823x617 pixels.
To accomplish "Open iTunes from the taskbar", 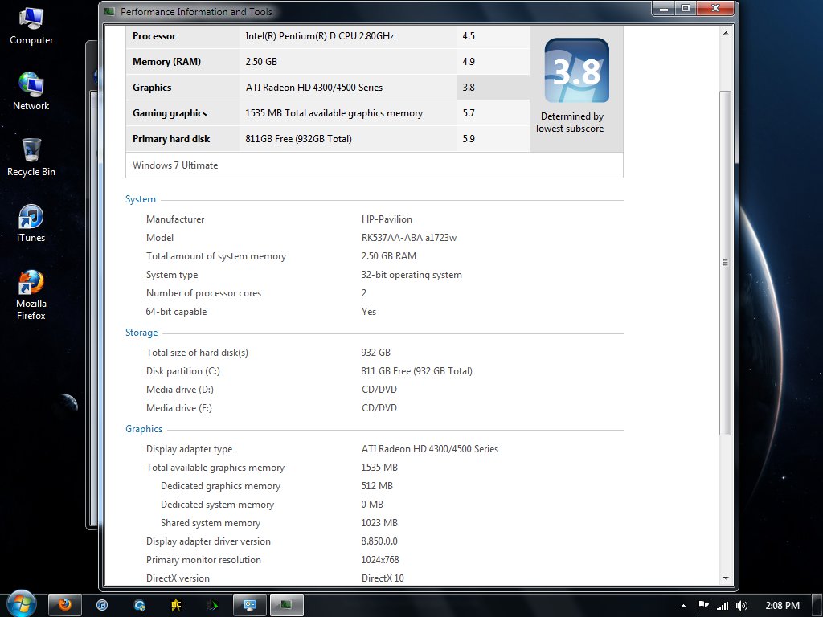I will 102,605.
